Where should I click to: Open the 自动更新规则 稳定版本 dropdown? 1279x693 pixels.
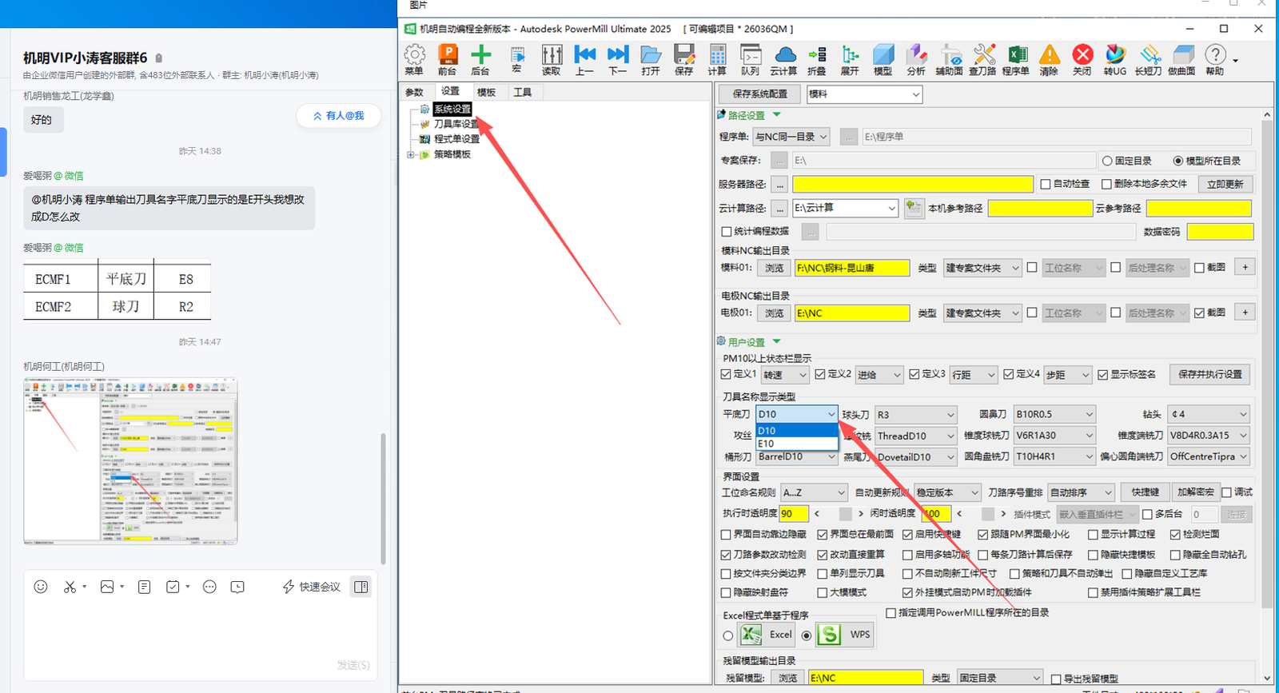click(x=947, y=492)
